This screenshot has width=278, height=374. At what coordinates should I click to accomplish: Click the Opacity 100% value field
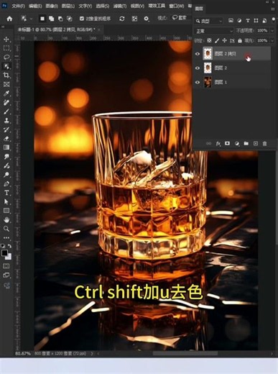pos(262,31)
